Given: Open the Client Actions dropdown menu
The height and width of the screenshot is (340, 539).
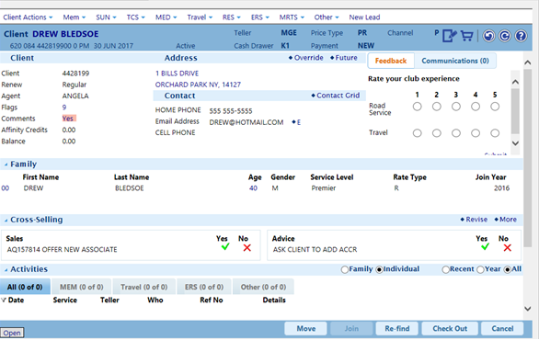Looking at the screenshot, I should pyautogui.click(x=28, y=17).
